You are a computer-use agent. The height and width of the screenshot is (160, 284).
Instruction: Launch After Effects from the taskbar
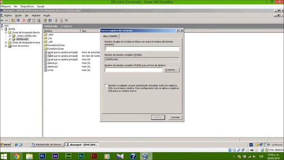coord(55,156)
